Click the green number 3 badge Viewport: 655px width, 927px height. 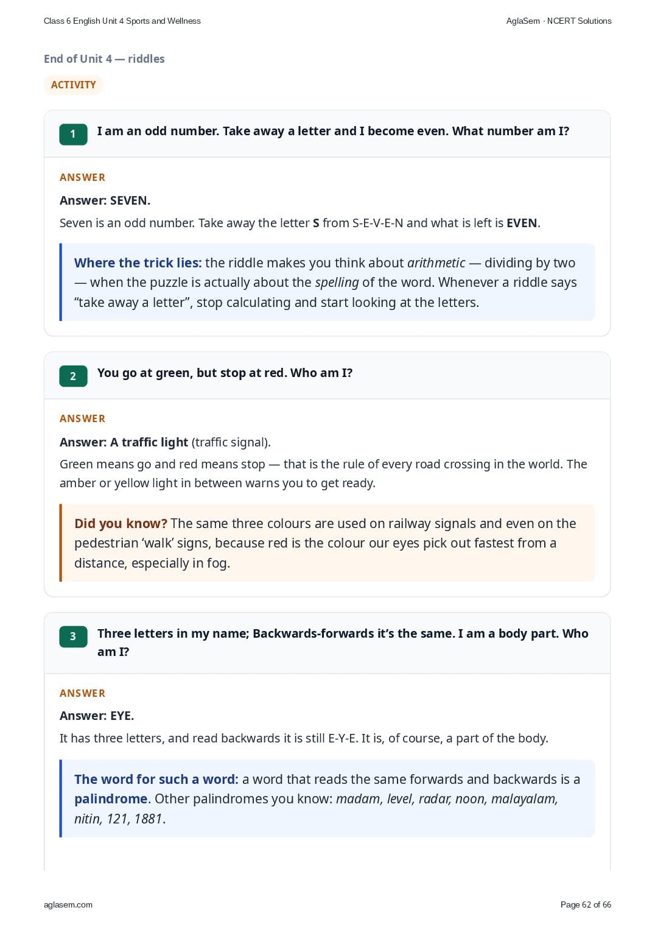pos(73,636)
